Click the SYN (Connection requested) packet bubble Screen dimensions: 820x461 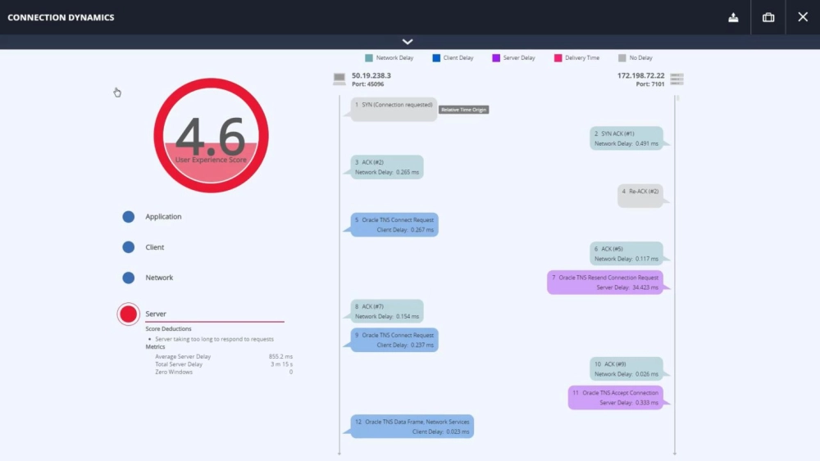pyautogui.click(x=394, y=110)
